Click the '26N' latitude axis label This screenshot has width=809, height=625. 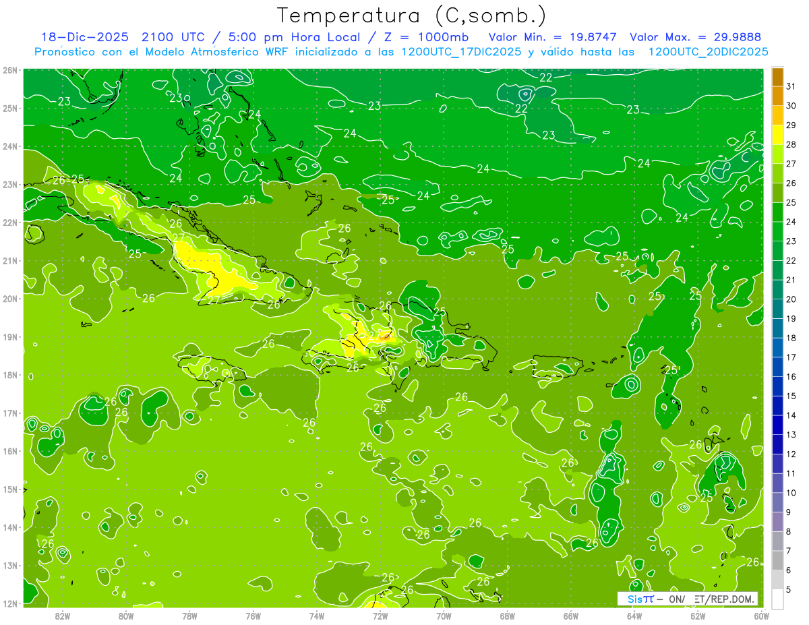point(10,70)
